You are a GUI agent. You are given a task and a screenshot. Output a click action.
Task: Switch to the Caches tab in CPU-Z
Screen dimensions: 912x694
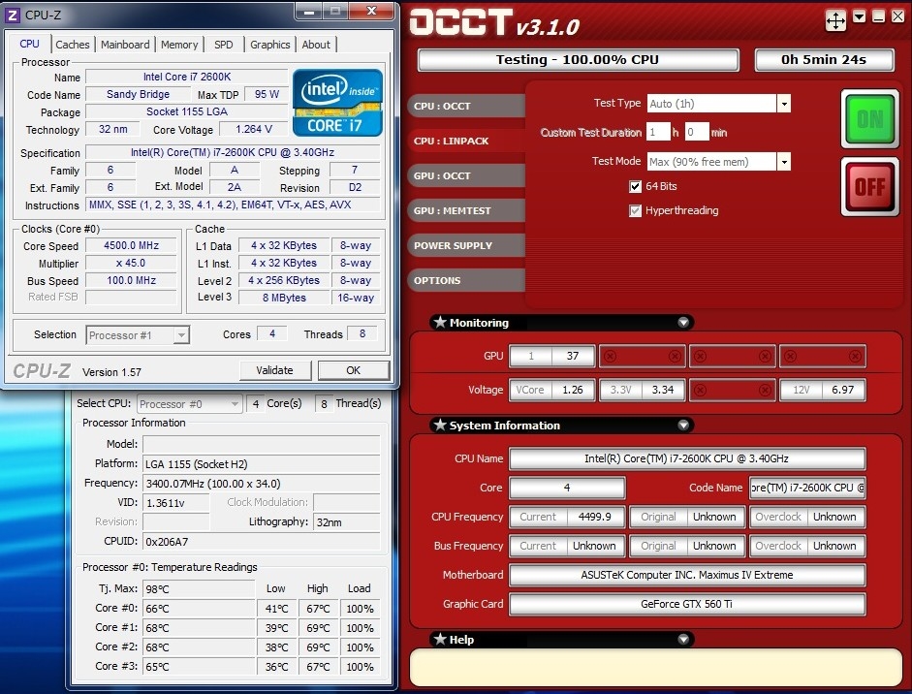point(73,45)
